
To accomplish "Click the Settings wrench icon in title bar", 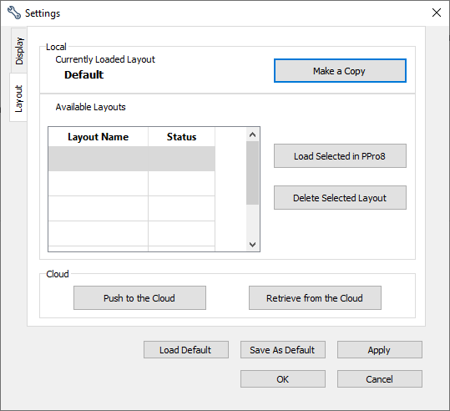I will coord(13,13).
